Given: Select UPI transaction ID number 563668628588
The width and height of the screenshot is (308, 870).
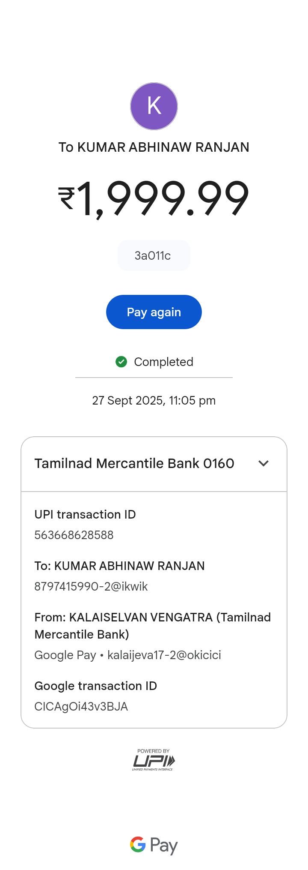Looking at the screenshot, I should click(x=74, y=535).
